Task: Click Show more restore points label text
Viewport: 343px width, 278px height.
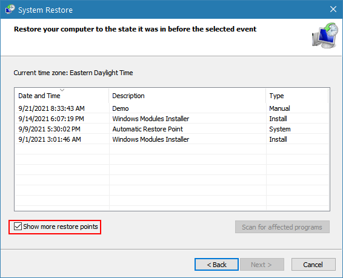Action: [x=61, y=227]
